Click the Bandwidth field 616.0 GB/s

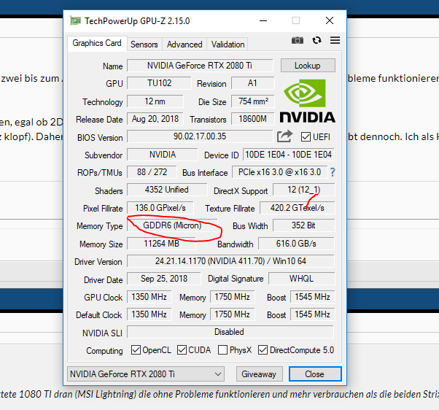pos(296,244)
